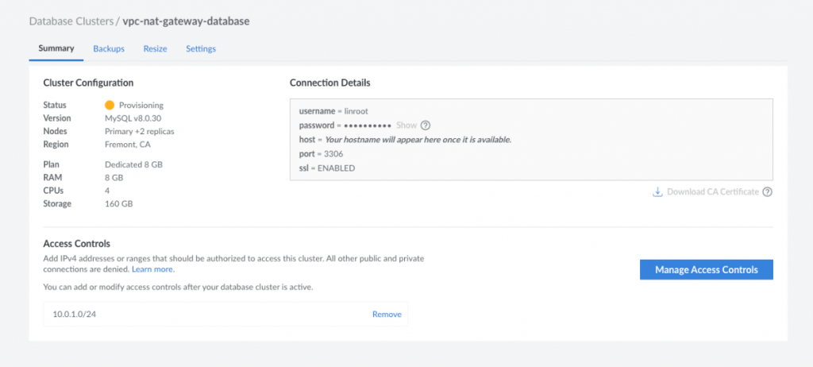Image resolution: width=813 pixels, height=367 pixels.
Task: Click the port 3306 value
Action: coord(332,153)
